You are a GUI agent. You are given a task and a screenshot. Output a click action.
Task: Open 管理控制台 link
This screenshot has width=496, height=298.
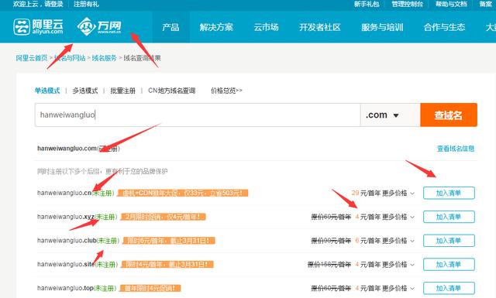point(407,4)
